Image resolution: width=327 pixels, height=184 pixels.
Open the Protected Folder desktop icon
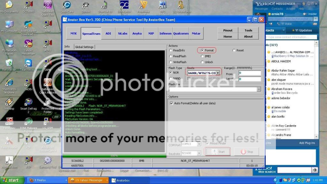(48, 102)
